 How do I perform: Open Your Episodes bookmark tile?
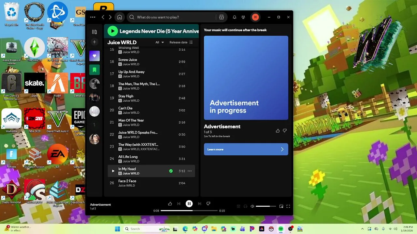click(94, 70)
